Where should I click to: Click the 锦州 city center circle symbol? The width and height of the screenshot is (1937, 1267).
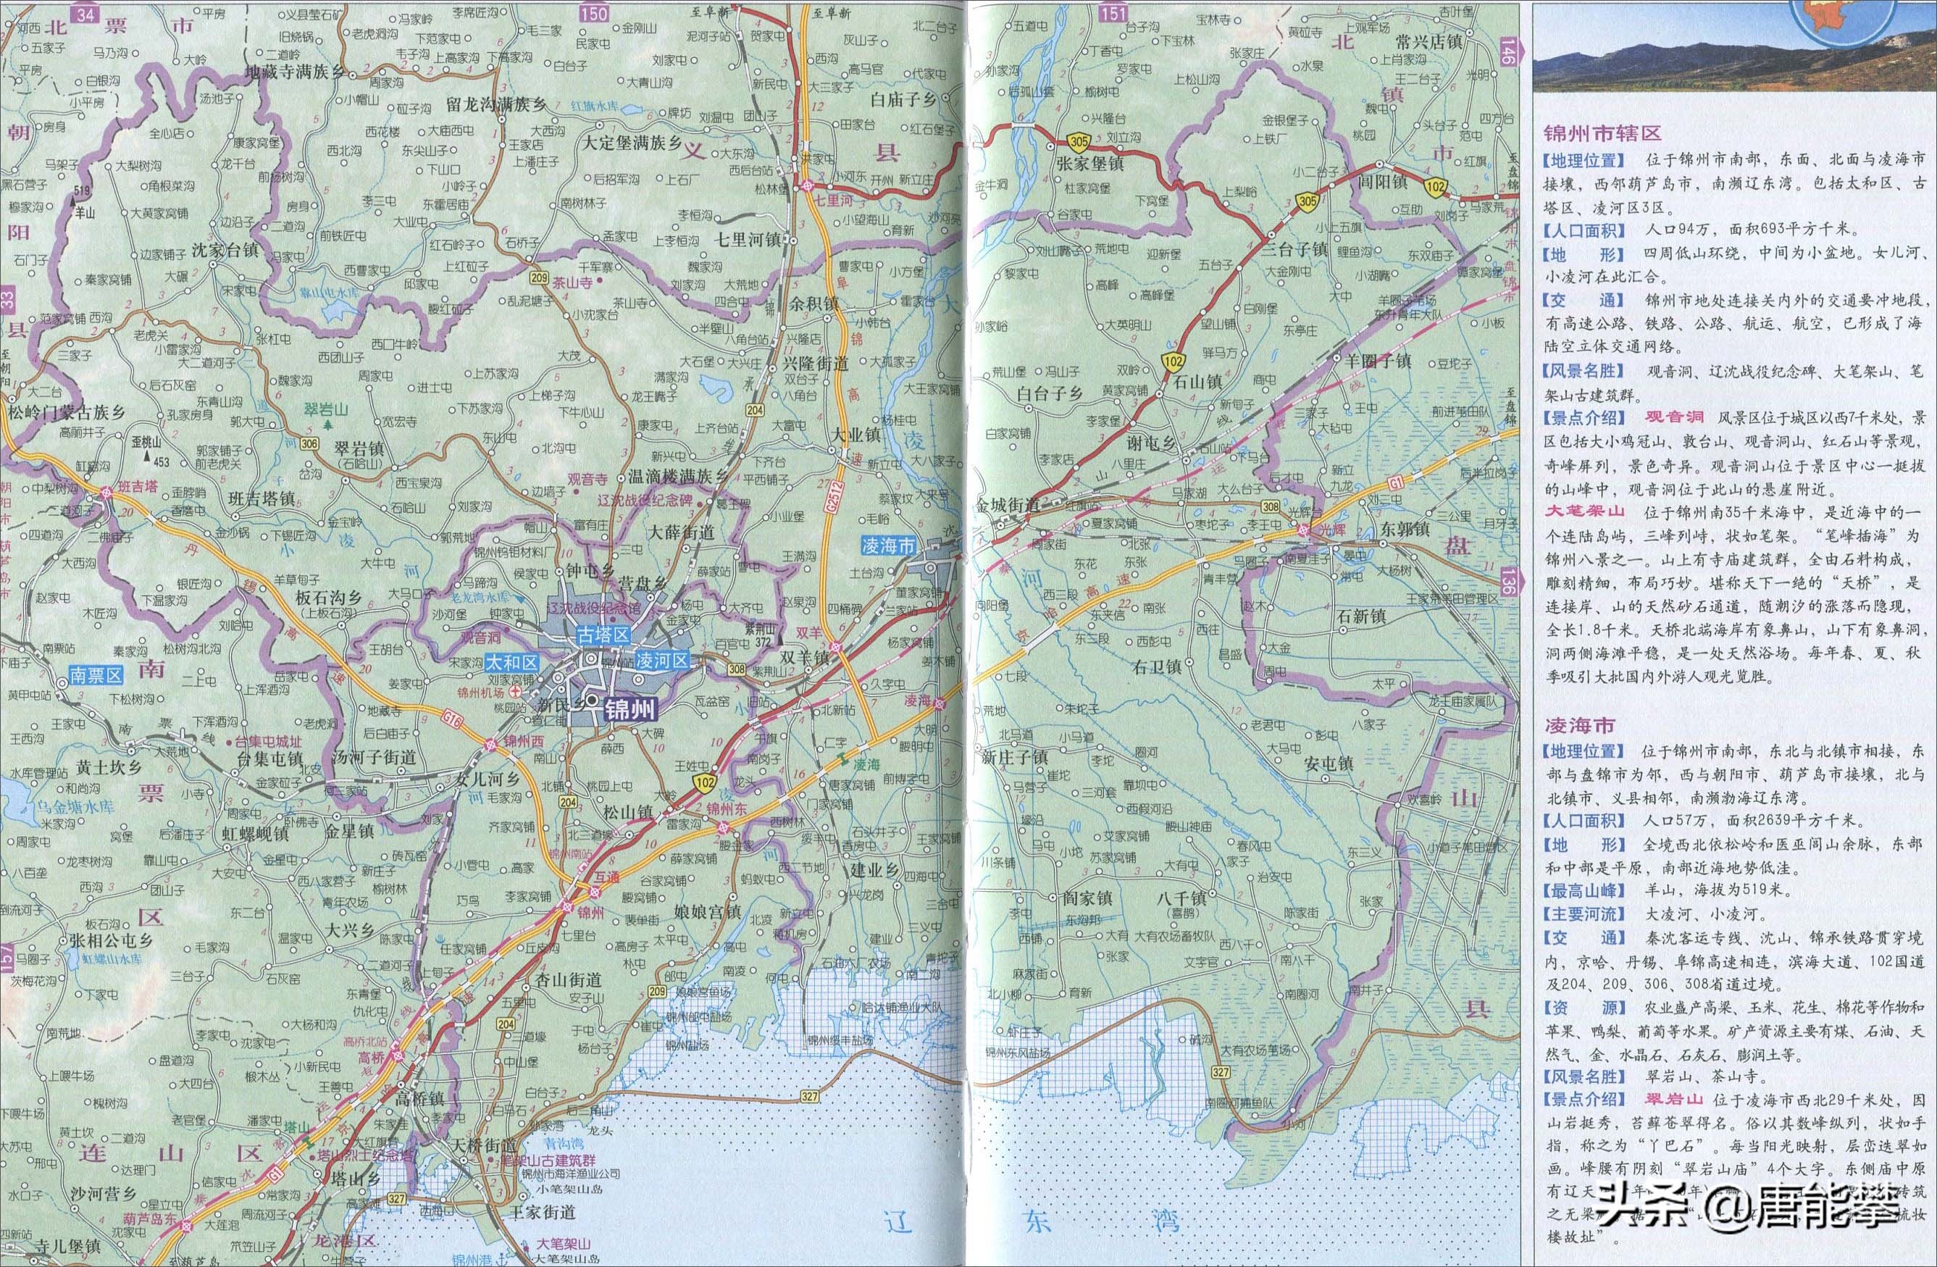pos(593,701)
